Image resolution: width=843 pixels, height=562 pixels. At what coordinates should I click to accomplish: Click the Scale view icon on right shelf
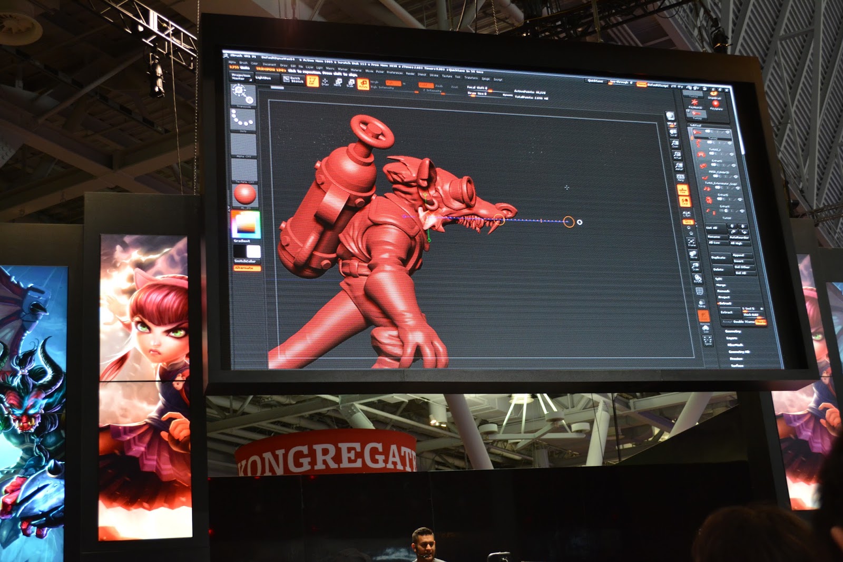click(x=695, y=267)
